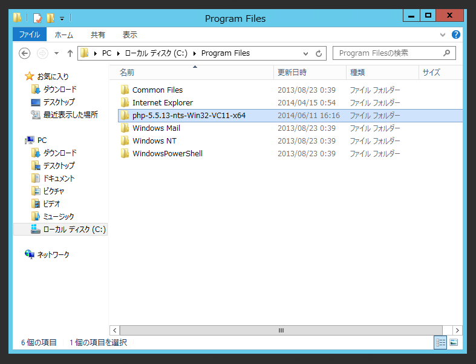This screenshot has height=364, width=476.
Task: Open ダウンロード under お気に入り
Action: 60,90
